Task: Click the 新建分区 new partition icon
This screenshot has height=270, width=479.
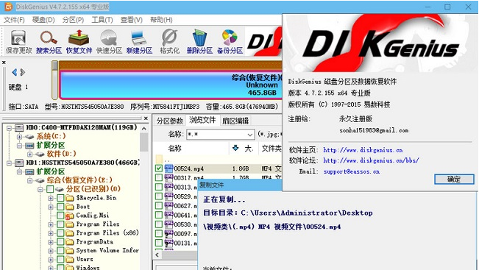Action: (139, 38)
